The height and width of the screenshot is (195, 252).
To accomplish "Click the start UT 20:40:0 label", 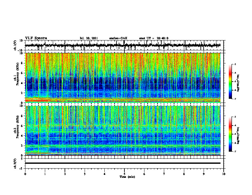I will pos(154,38).
